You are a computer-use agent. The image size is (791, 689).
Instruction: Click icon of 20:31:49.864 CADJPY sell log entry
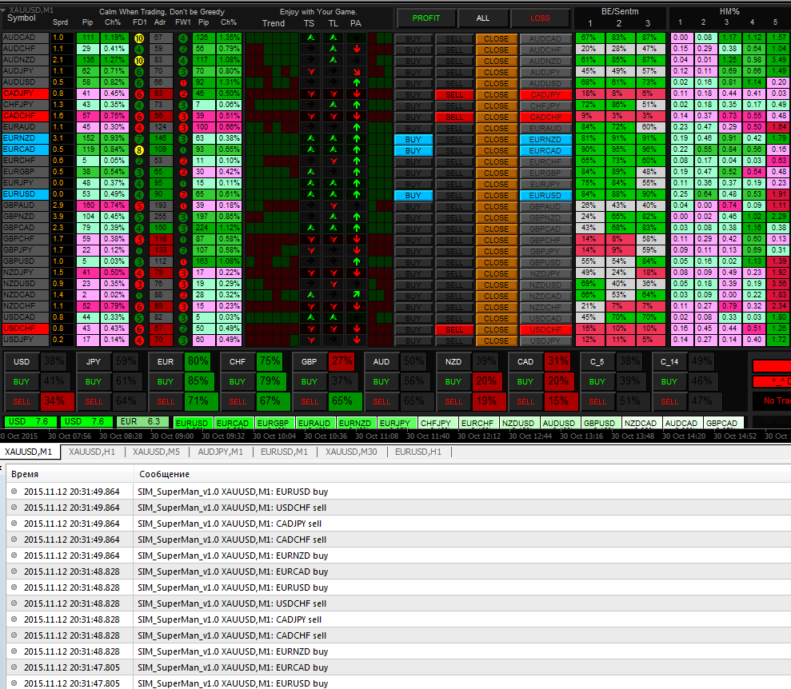[14, 524]
